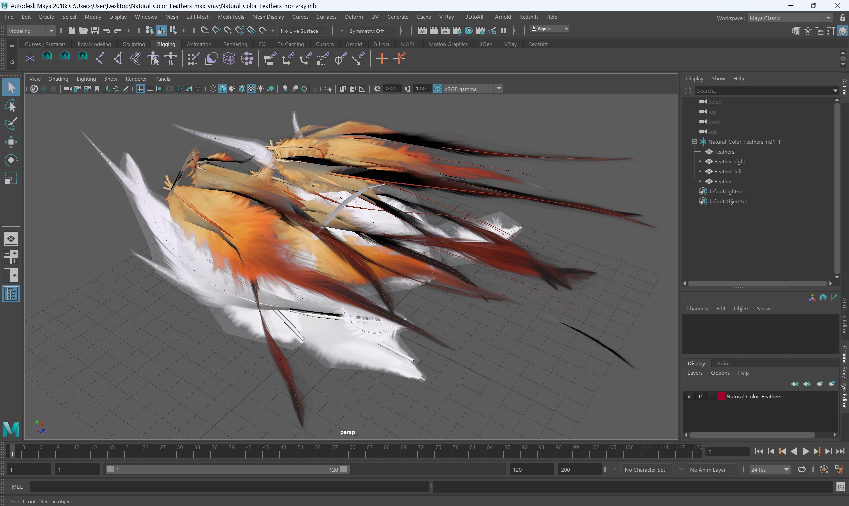
Task: Click the New Scene icon
Action: 72,31
